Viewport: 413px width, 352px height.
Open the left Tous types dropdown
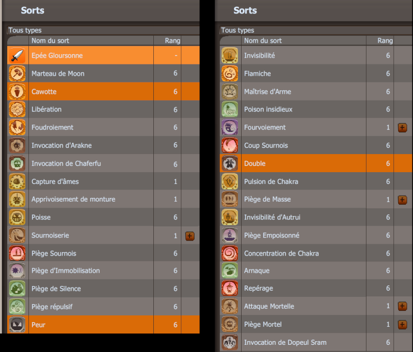(103, 30)
